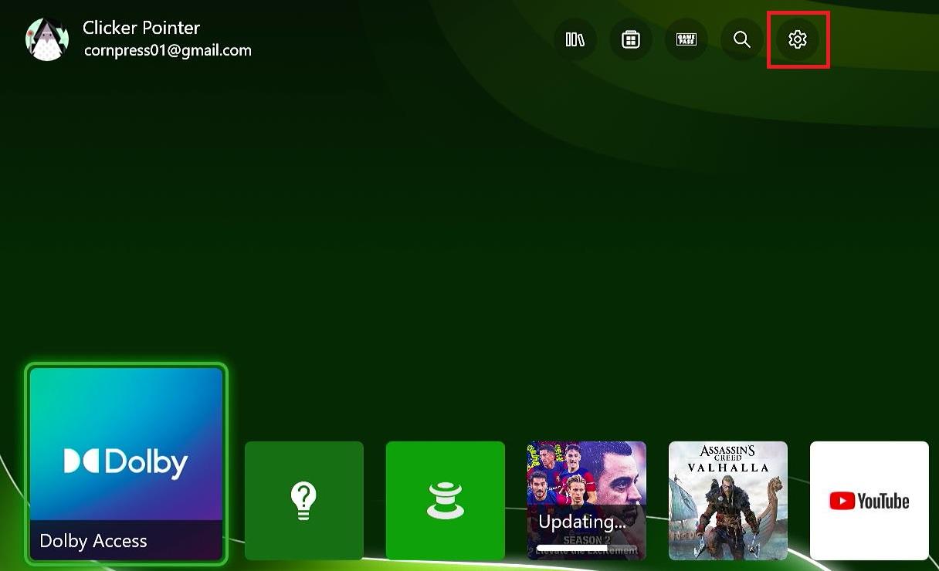Click the Clicker Pointer profile name
This screenshot has width=939, height=571.
[141, 28]
